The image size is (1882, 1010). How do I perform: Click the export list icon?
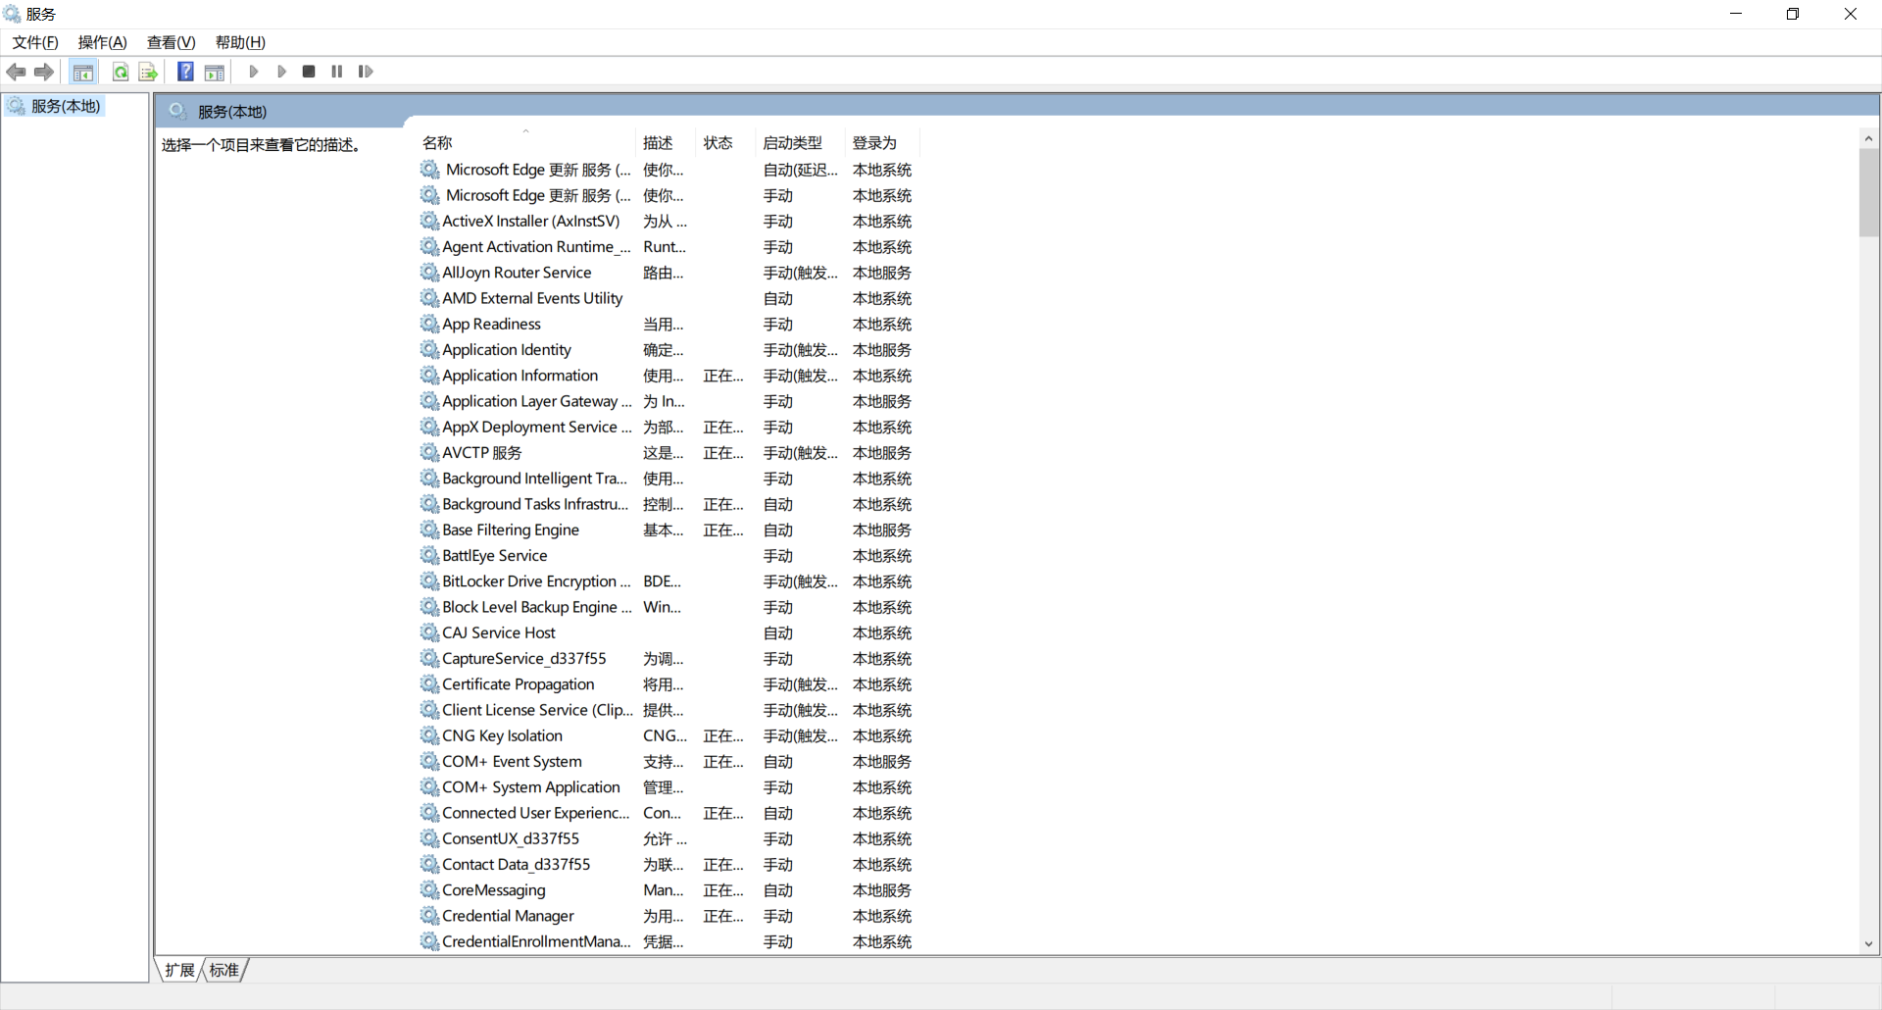[x=147, y=71]
